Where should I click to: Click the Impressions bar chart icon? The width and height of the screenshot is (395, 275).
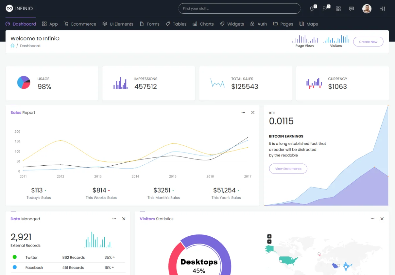120,83
